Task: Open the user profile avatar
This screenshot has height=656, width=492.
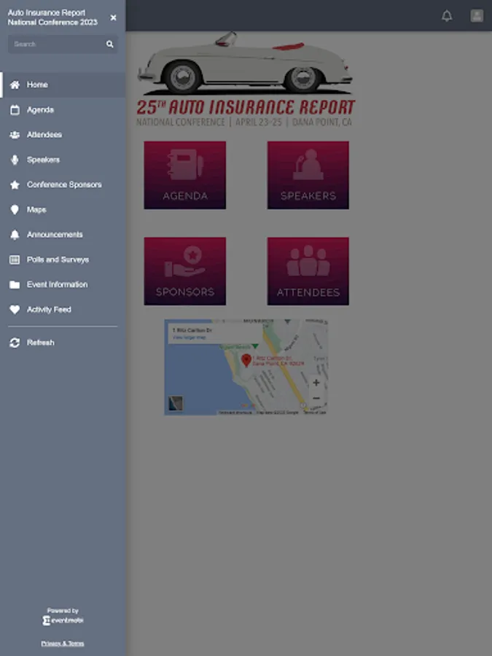Action: click(477, 16)
